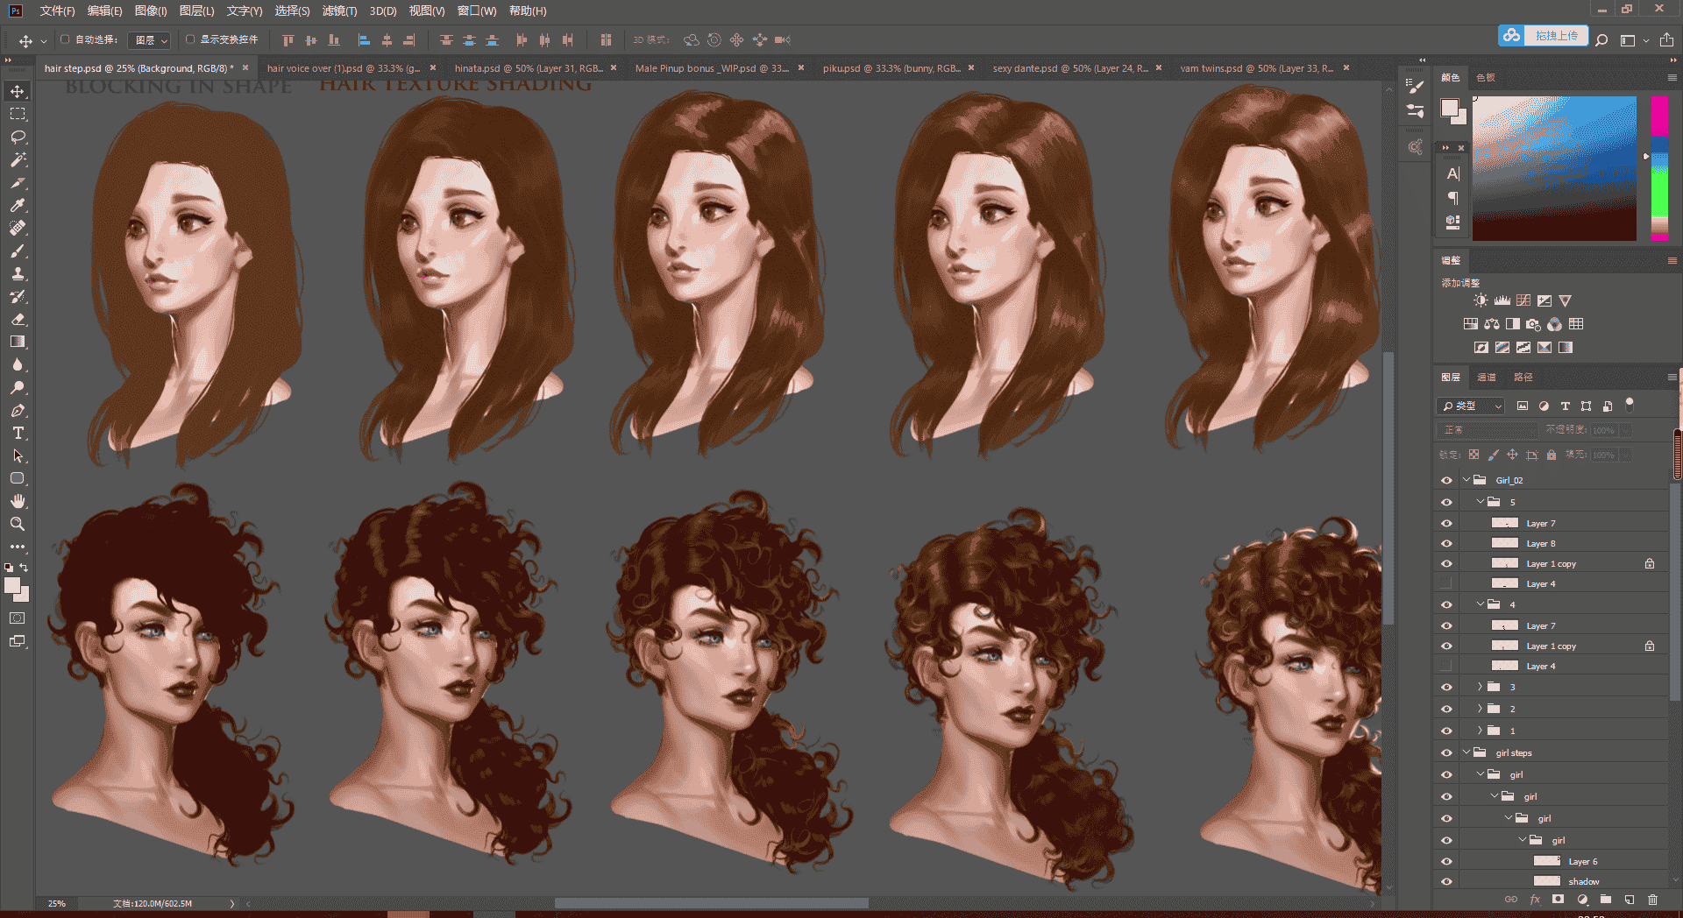Hide the girl steps group
Image resolution: width=1683 pixels, height=918 pixels.
click(x=1446, y=752)
